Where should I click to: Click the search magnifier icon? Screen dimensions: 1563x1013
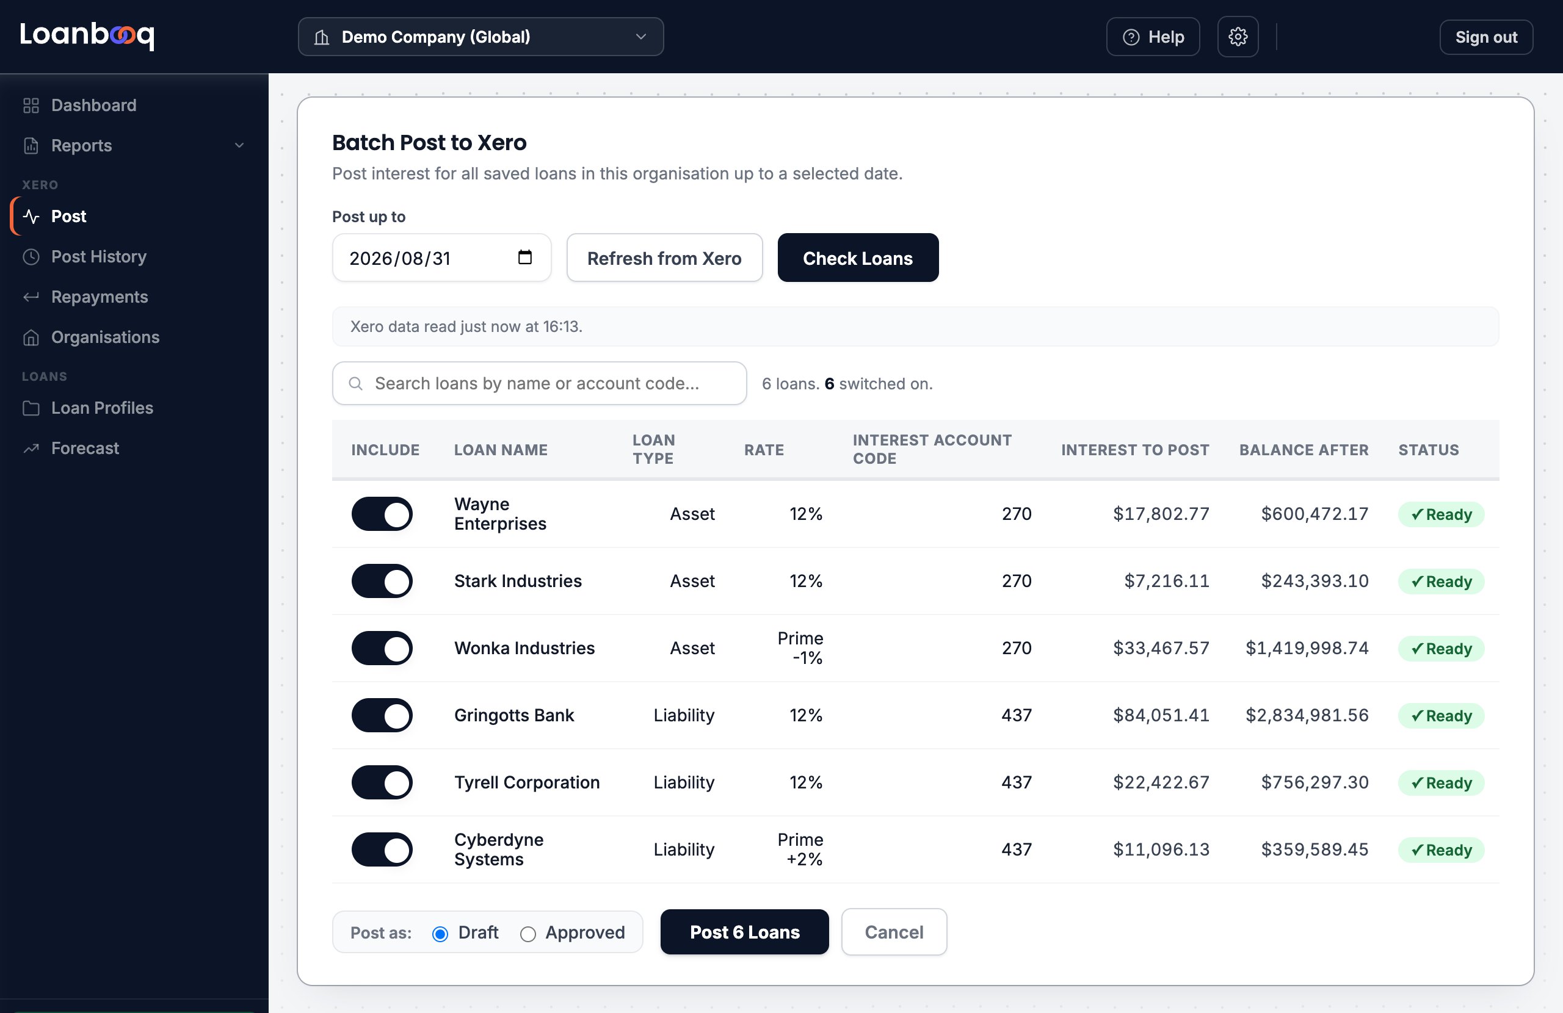coord(355,383)
